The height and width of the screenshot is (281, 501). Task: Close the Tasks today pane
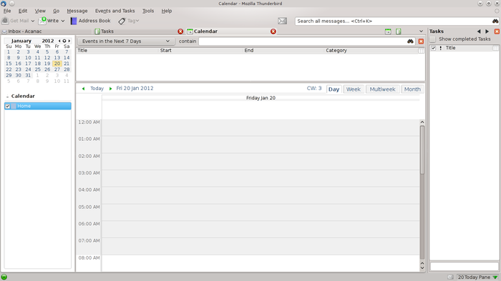click(x=497, y=31)
